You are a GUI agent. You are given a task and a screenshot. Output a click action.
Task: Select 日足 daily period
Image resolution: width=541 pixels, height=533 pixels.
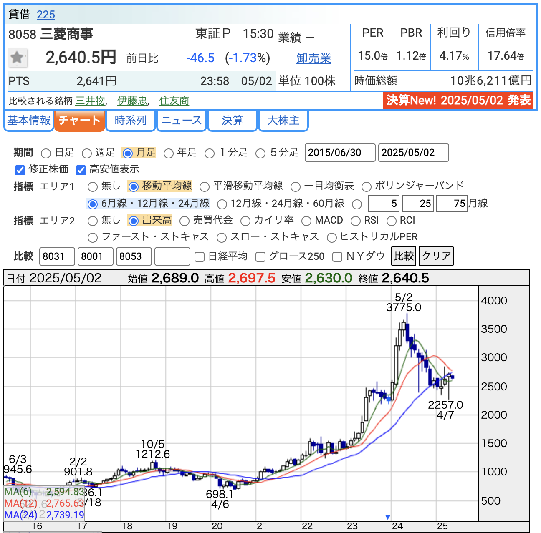pos(46,153)
